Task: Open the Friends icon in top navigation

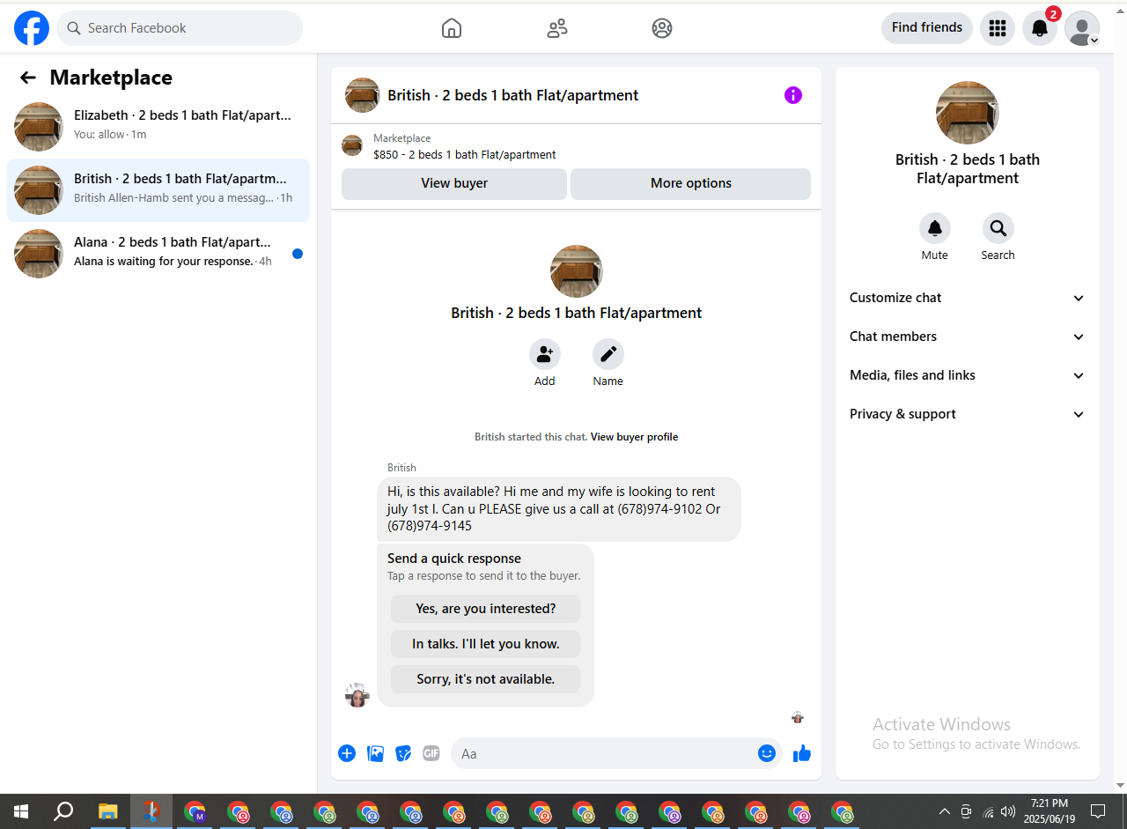Action: click(x=557, y=28)
